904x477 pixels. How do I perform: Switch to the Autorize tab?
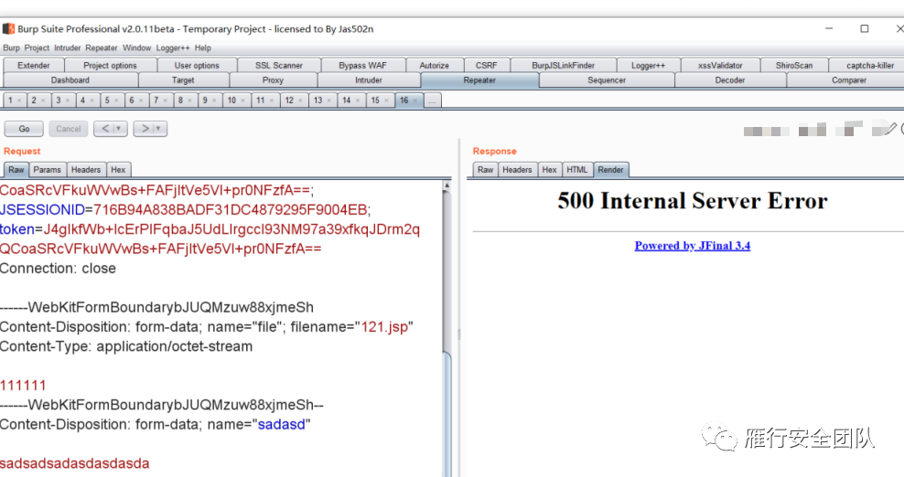(x=434, y=65)
